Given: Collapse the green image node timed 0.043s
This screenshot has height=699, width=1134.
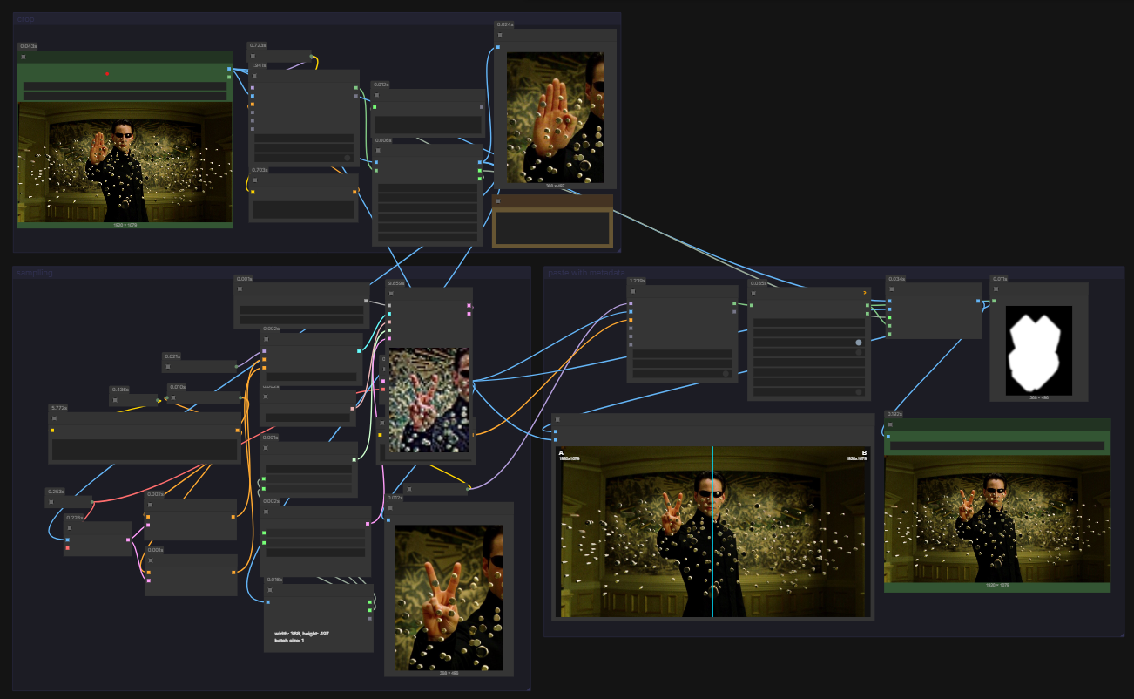Looking at the screenshot, I should click(x=24, y=57).
